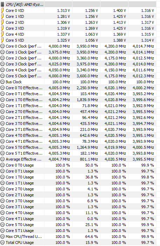Select the Max CPU/Thread Usage row
Image resolution: width=160 pixels, height=246 pixels.
tap(78, 237)
